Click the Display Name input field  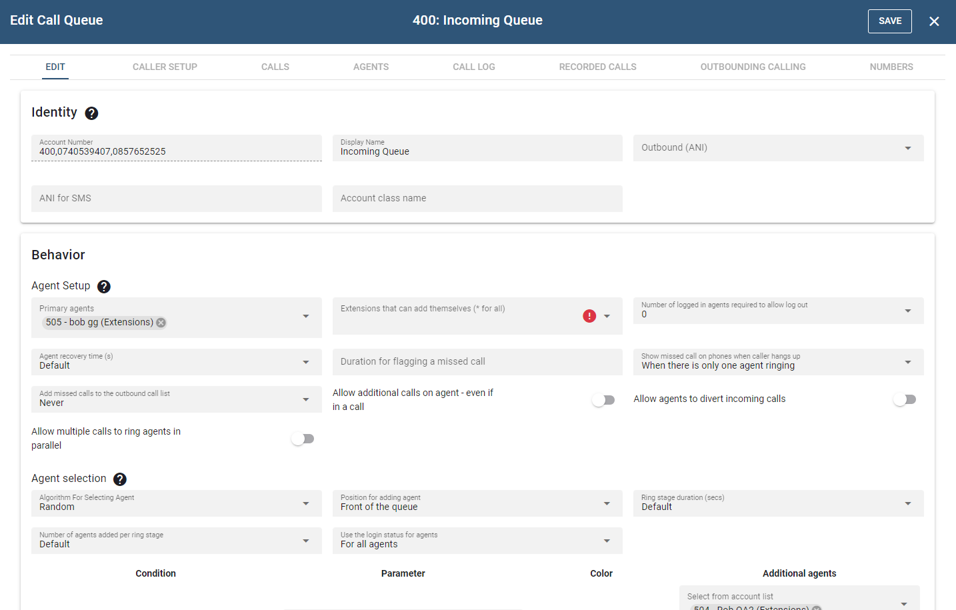[x=477, y=151]
